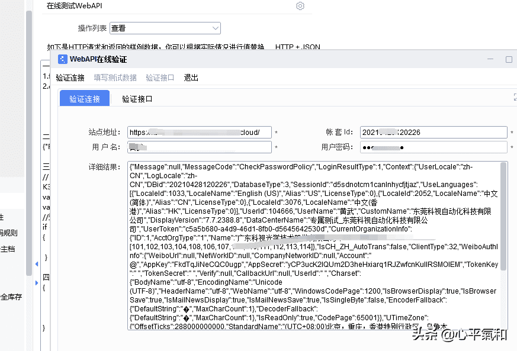Select 码规则 in the left sidebar

coord(8,232)
